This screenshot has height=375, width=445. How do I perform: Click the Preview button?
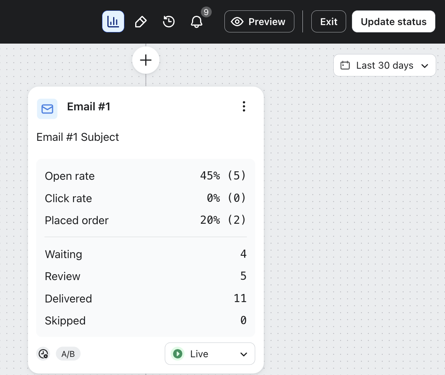coord(259,22)
